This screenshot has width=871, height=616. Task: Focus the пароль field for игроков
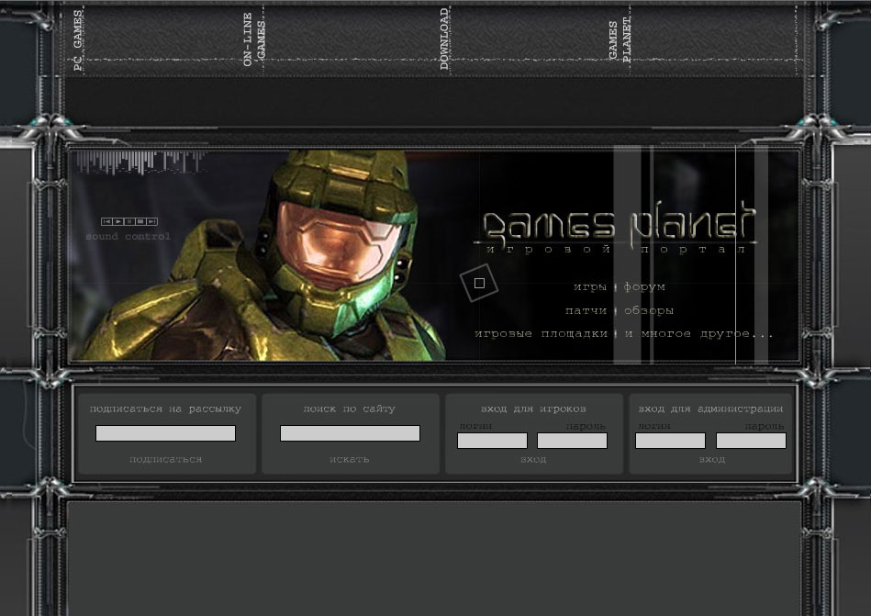[572, 441]
